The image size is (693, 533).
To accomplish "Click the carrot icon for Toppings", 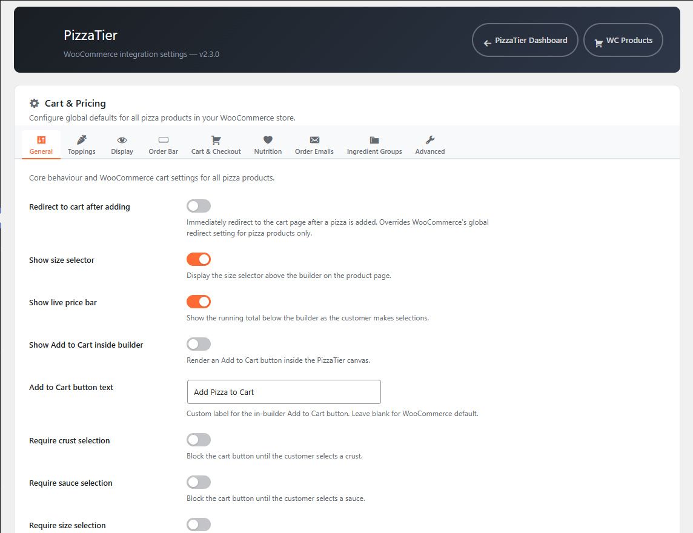I will coord(81,140).
